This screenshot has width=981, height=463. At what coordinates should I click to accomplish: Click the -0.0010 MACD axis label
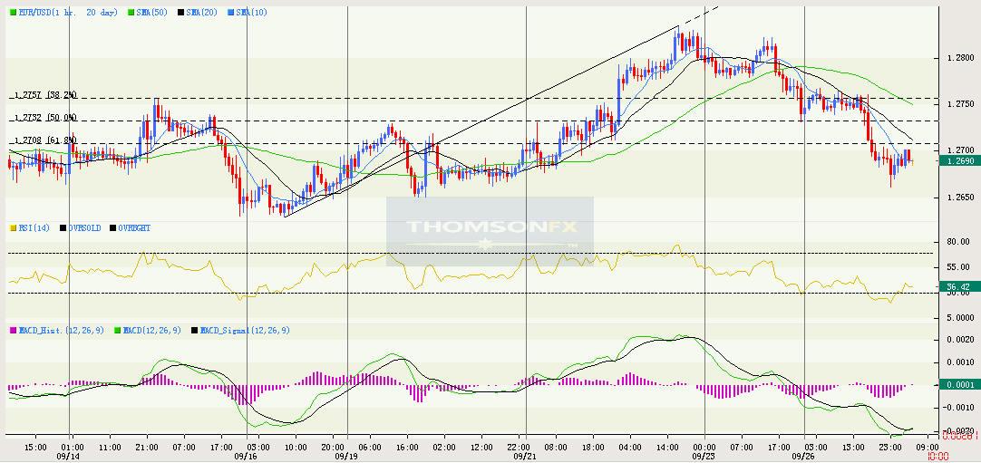click(959, 408)
